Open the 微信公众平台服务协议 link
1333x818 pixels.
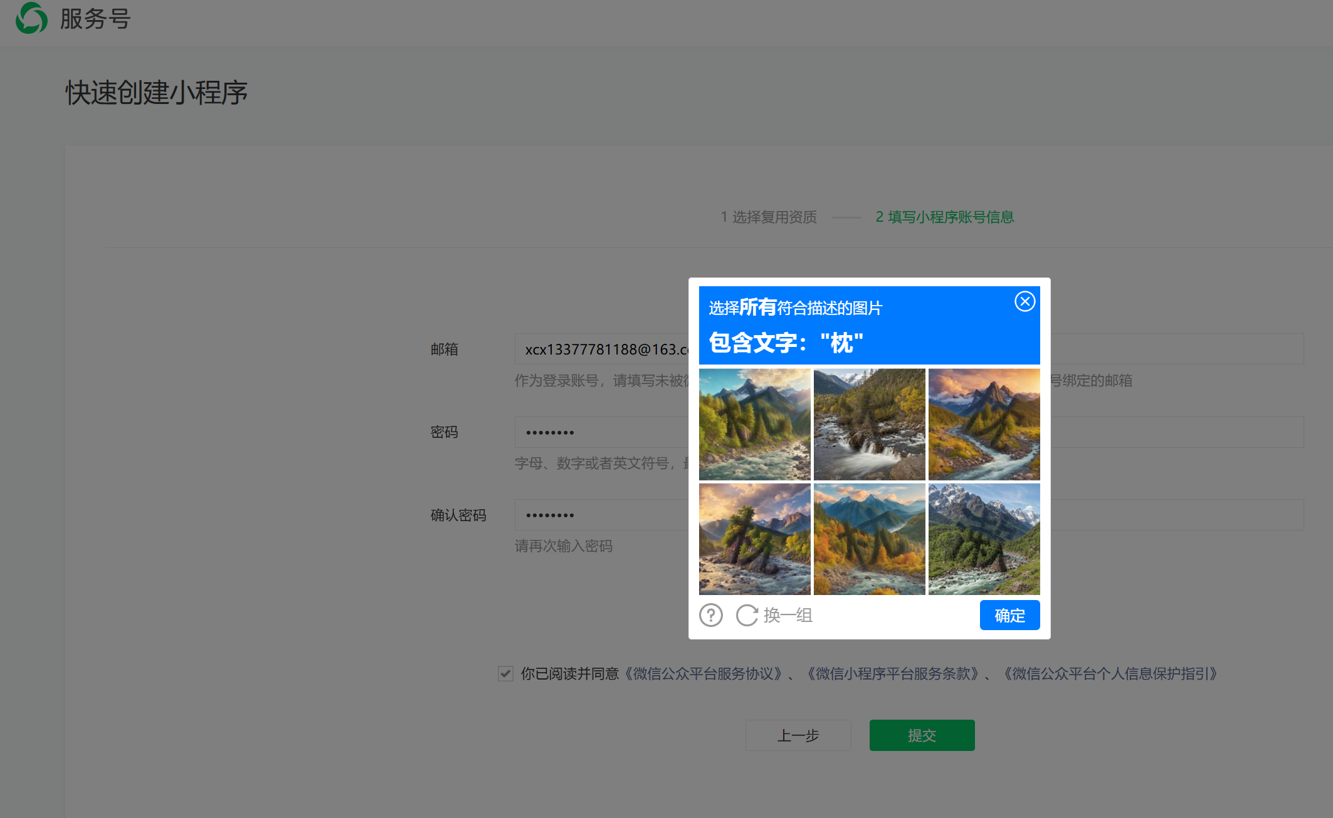coord(703,674)
